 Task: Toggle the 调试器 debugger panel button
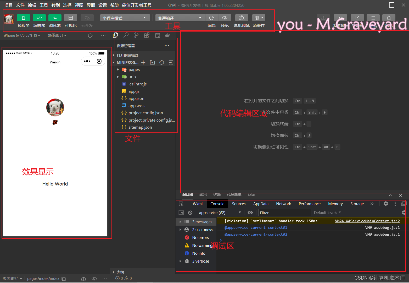(x=55, y=18)
